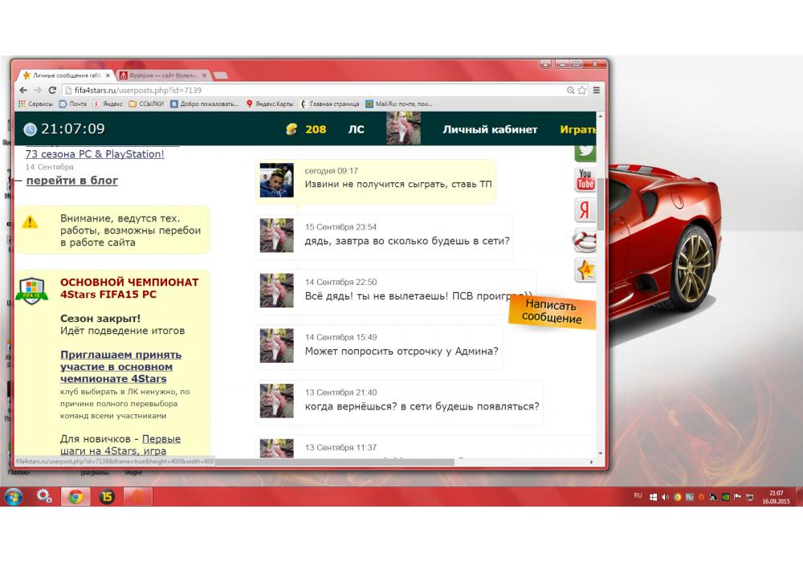803x562 pixels.
Task: Click the green Twitter icon
Action: (x=585, y=150)
